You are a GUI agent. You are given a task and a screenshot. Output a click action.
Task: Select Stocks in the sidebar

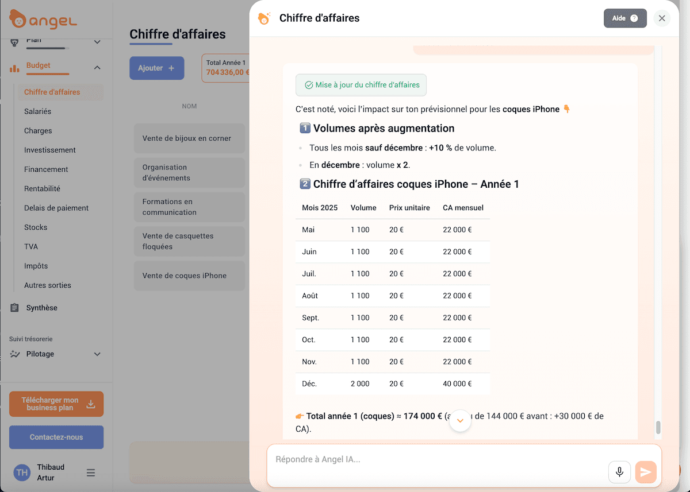pos(36,227)
